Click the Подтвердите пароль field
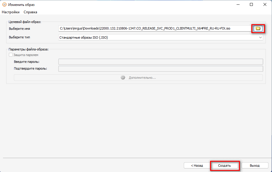 (160, 68)
